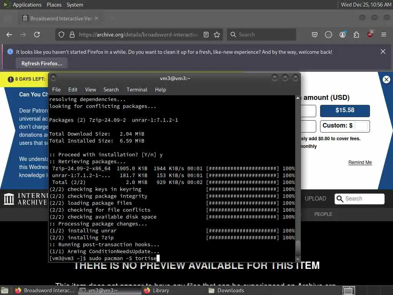Click the Internet Archive Search field
Viewport: 393px width, 295px height.
click(359, 199)
